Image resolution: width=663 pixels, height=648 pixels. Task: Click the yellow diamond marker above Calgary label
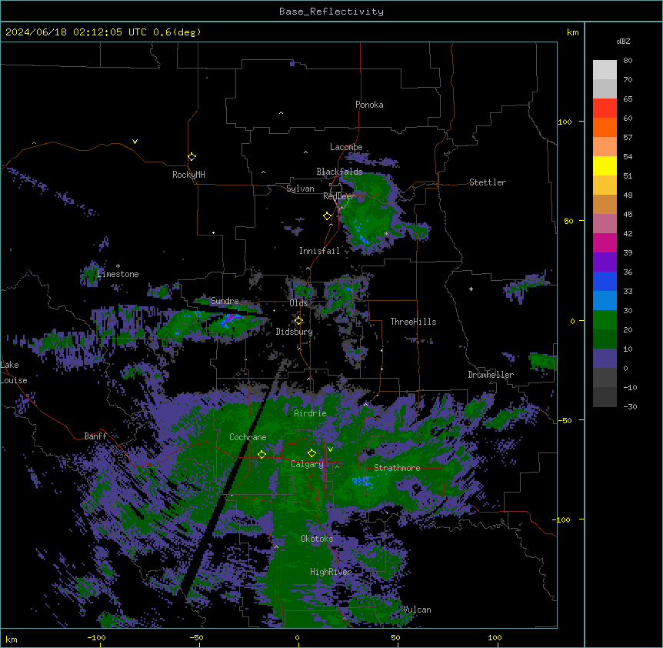[x=312, y=453]
